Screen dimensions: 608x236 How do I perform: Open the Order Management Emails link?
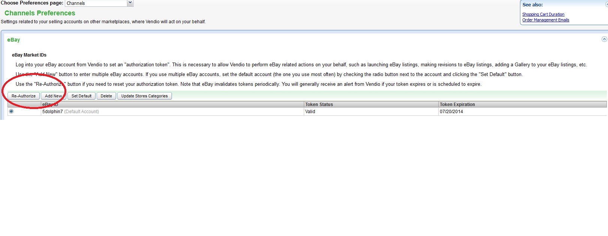pos(545,20)
